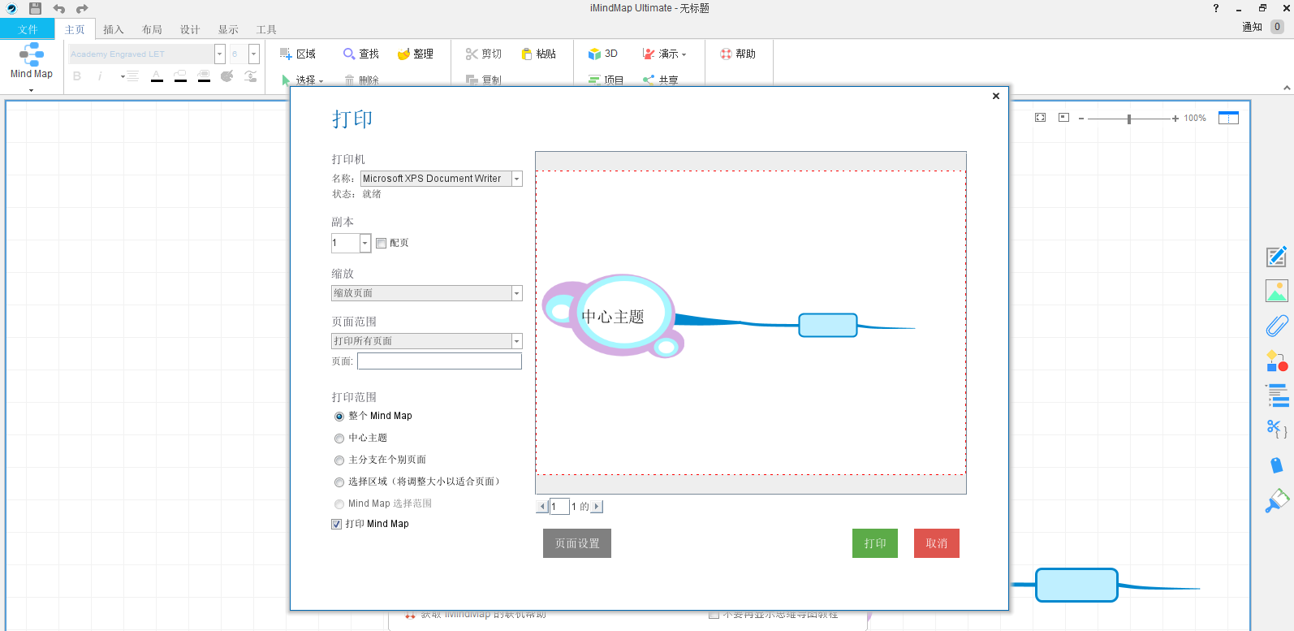Click the 页面设置 page setup button
Image resolution: width=1294 pixels, height=631 pixels.
[577, 543]
